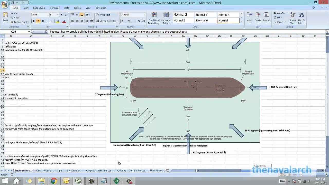
Task: Set middle vertical alignment
Action: tap(77, 15)
